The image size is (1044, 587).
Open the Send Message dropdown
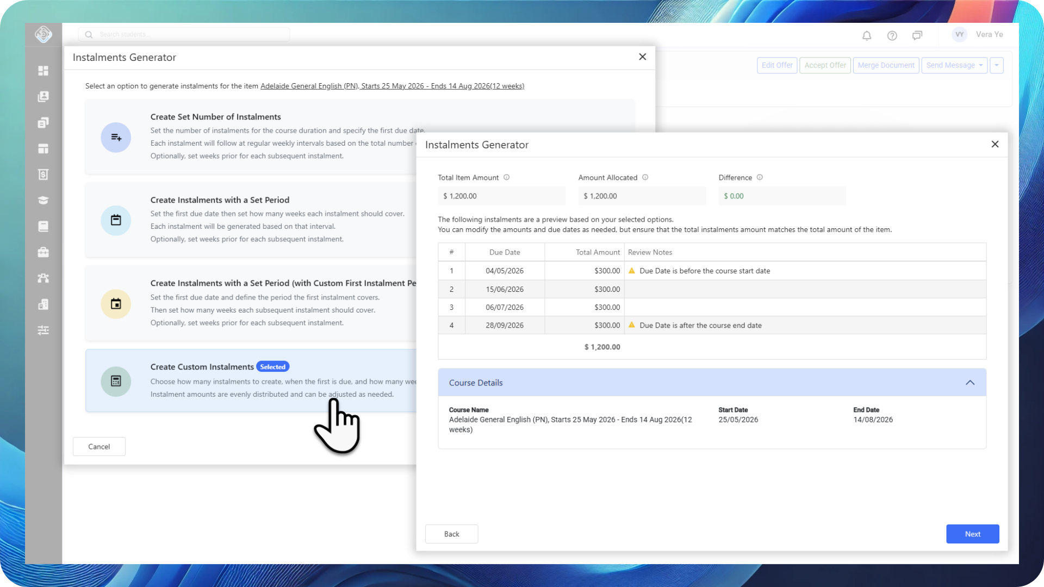pos(954,65)
